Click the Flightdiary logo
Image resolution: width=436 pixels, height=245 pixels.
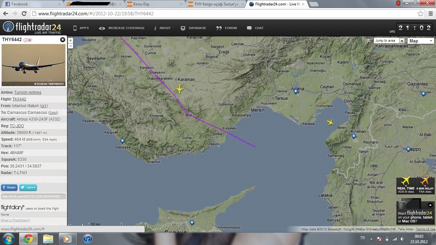(12, 208)
